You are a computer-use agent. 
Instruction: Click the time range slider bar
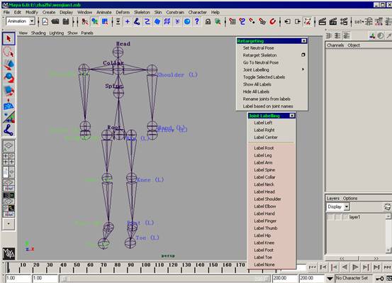click(165, 278)
